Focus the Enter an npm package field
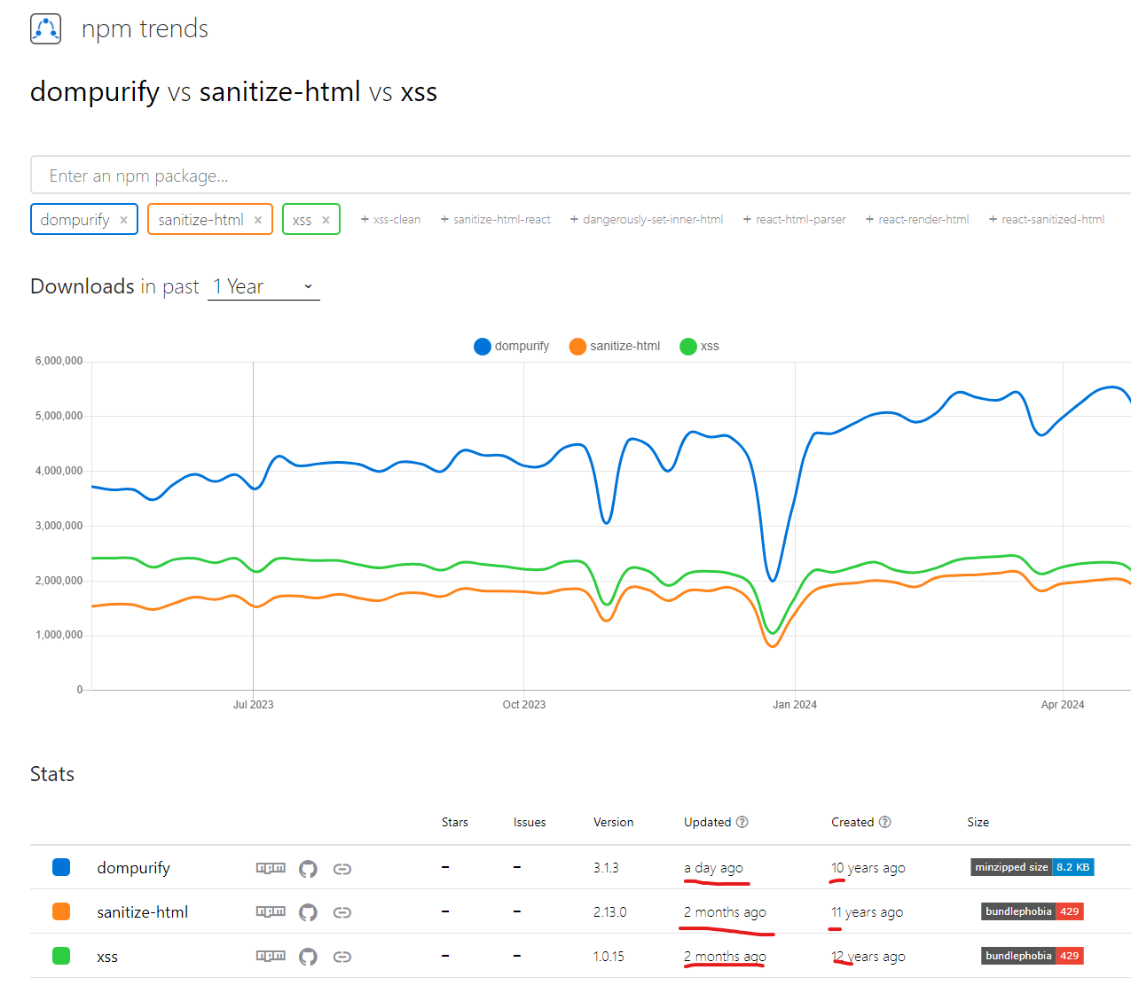 (x=581, y=176)
